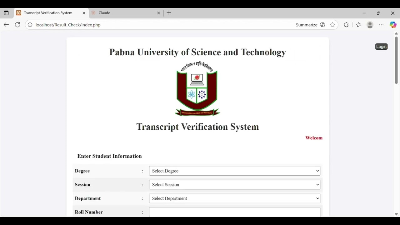Restore down the browser window
The width and height of the screenshot is (400, 225).
(378, 13)
